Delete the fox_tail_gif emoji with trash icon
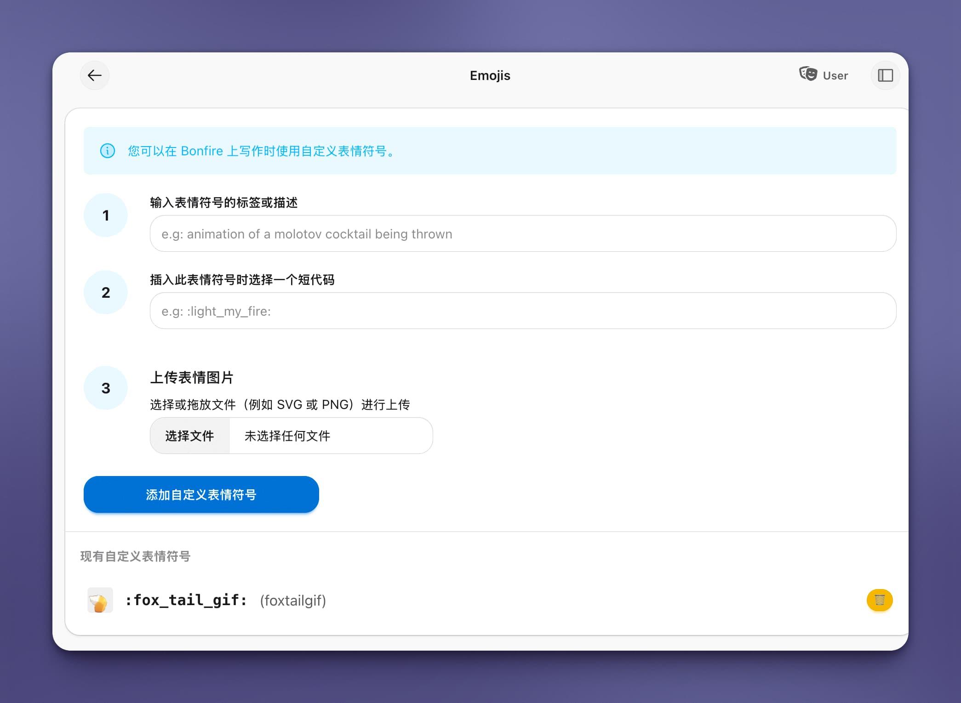961x703 pixels. (879, 600)
